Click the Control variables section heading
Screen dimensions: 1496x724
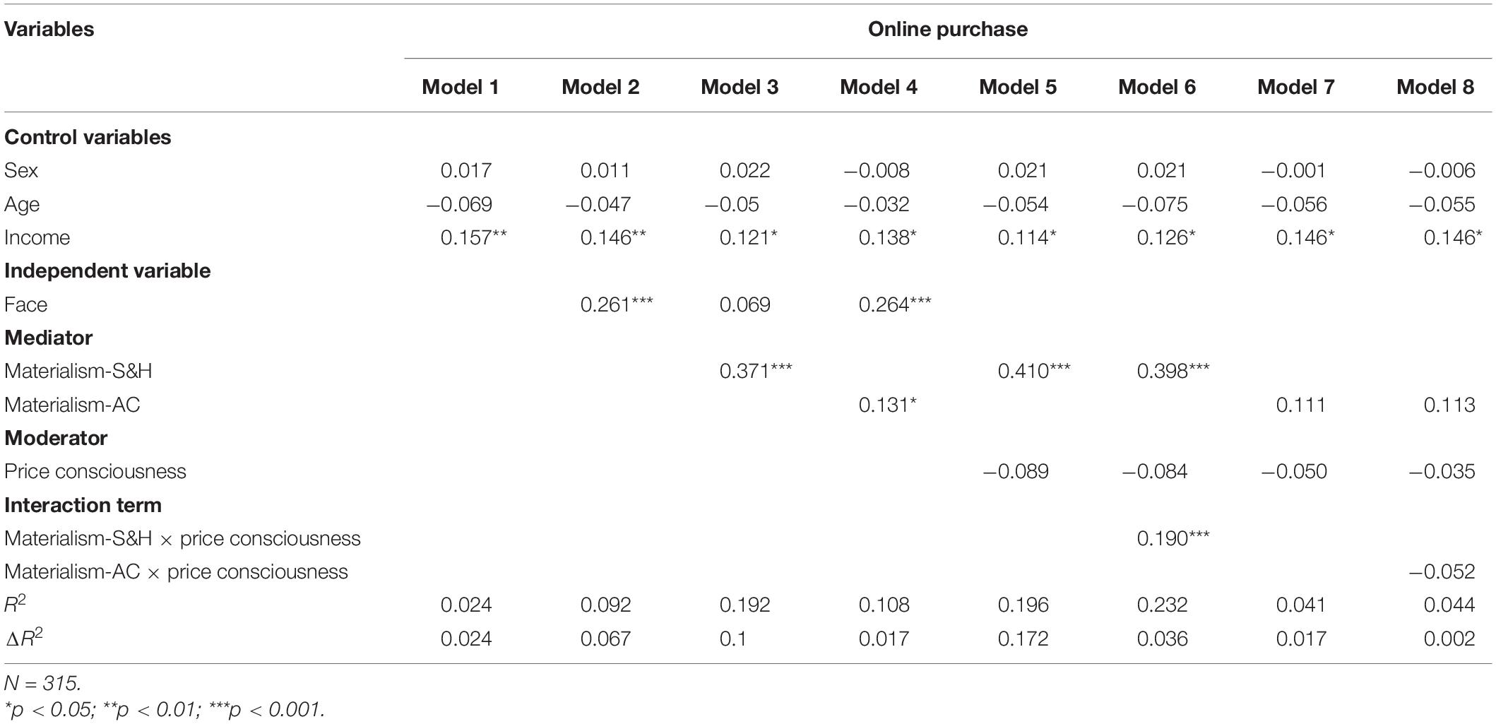[x=88, y=137]
